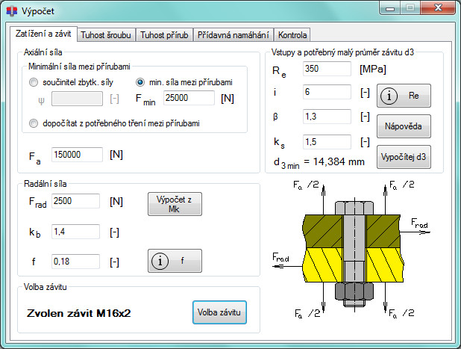Open the Tuhost přírub tab
Screen dimensions: 461x349
164,35
